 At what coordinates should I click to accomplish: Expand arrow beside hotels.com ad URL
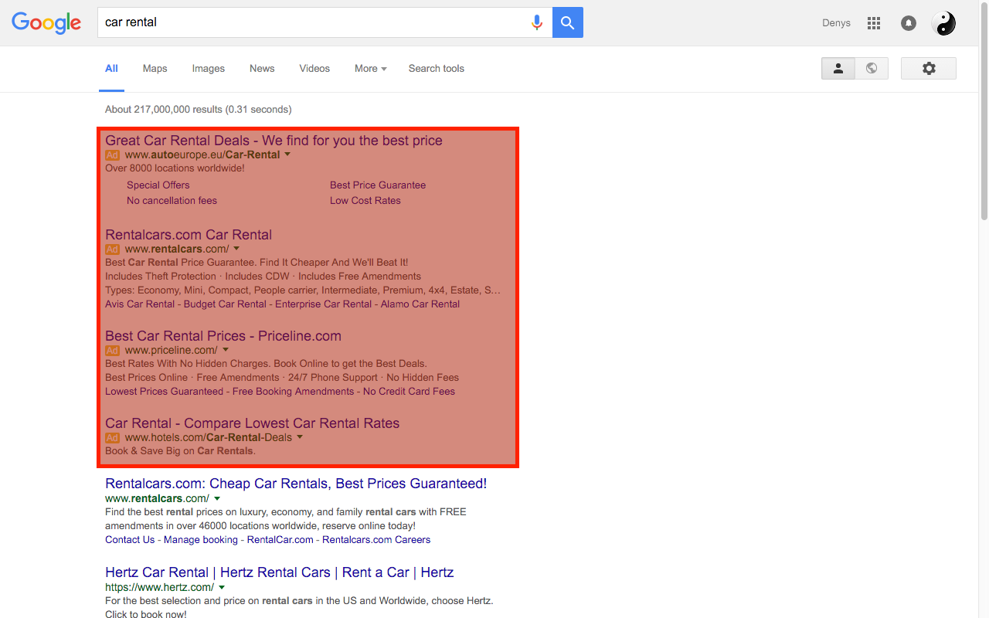(x=300, y=437)
